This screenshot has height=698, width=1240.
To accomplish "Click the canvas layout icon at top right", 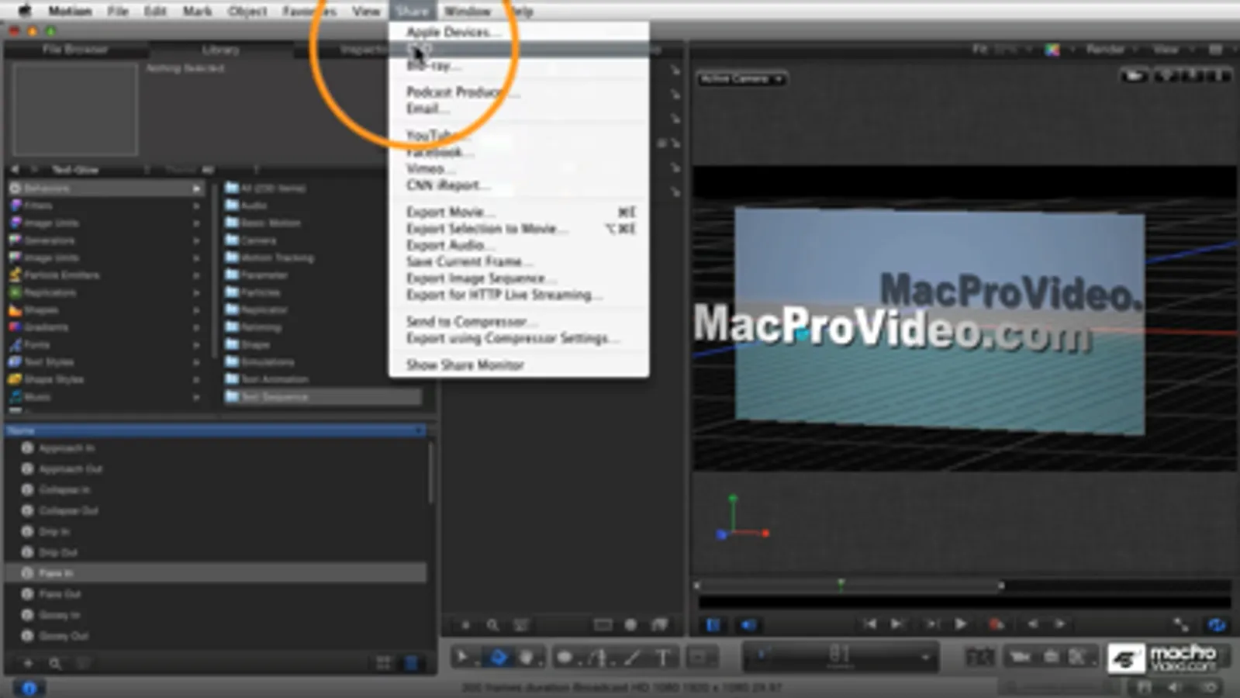I will tap(1215, 50).
